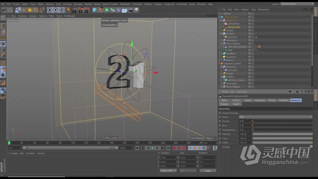This screenshot has width=318, height=179.
Task: Click frame 100 on timeline ruler
Action: 73,143
